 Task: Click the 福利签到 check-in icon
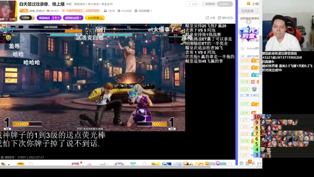point(219,18)
